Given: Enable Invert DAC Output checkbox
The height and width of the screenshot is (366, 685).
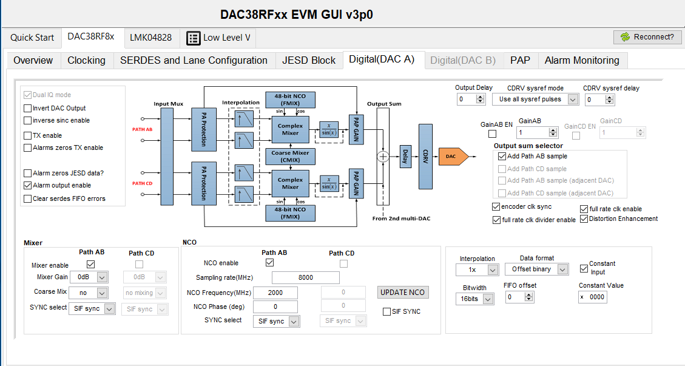Looking at the screenshot, I should click(x=28, y=108).
